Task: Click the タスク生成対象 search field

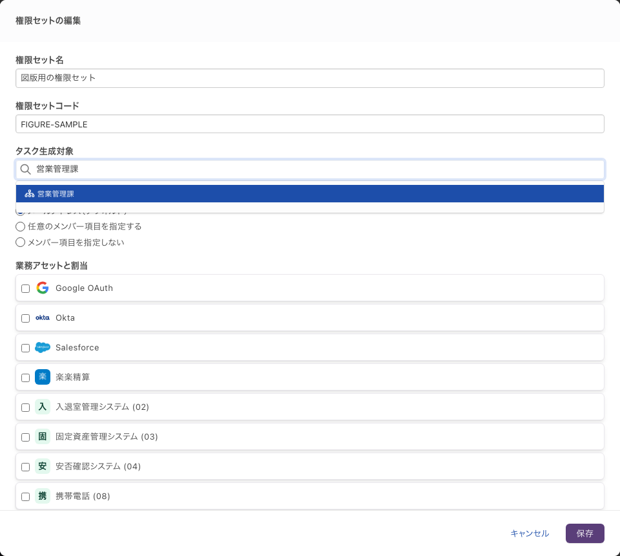Action: click(x=309, y=169)
